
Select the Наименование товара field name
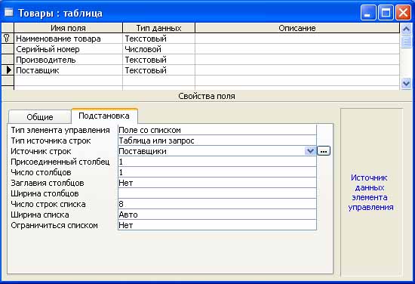tap(68, 39)
